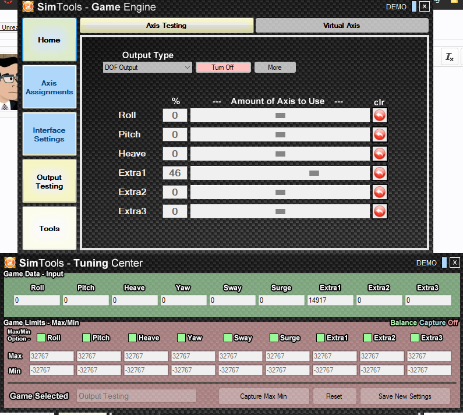Click the cartoon avatar thumbnail in background window
The height and width of the screenshot is (415, 463).
[x=9, y=83]
